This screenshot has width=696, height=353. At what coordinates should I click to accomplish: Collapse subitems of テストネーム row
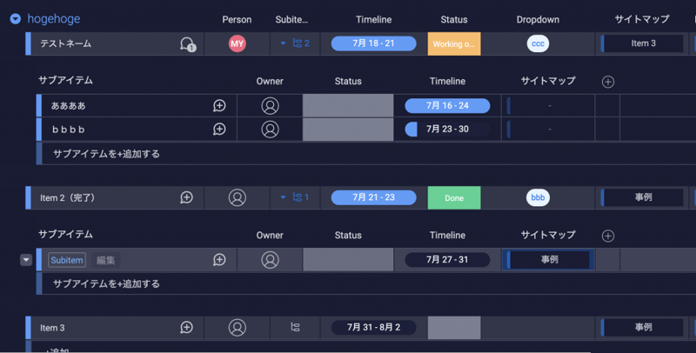(x=283, y=43)
